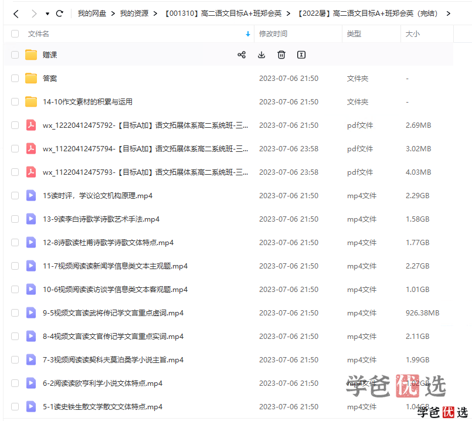The width and height of the screenshot is (472, 421).
Task: Tick checkbox for 12-8诗歌读杜甫 mp4
Action: pyautogui.click(x=15, y=243)
